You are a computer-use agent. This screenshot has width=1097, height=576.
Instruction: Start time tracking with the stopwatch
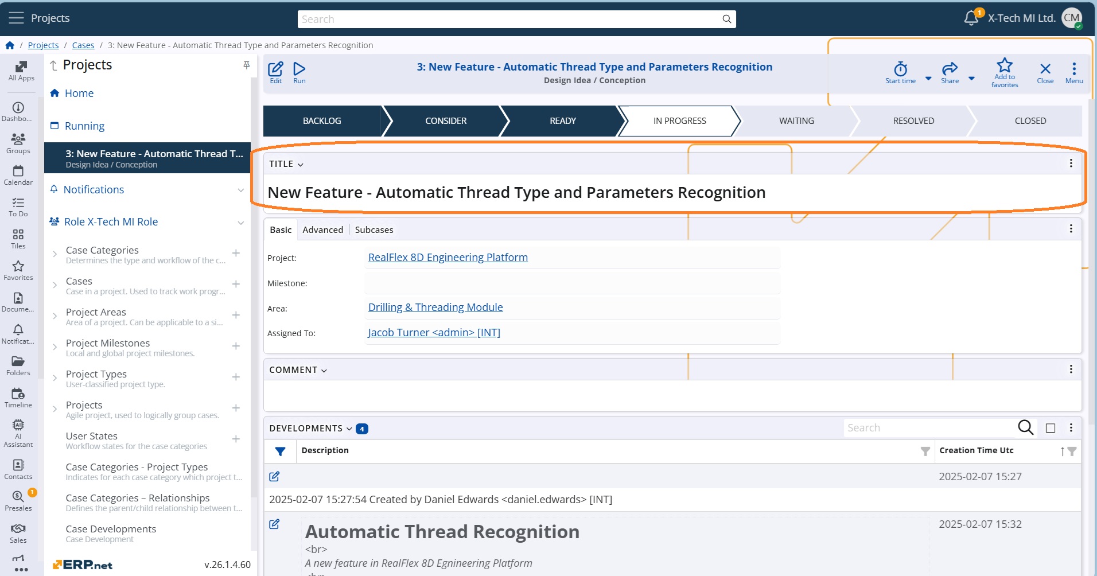coord(901,72)
